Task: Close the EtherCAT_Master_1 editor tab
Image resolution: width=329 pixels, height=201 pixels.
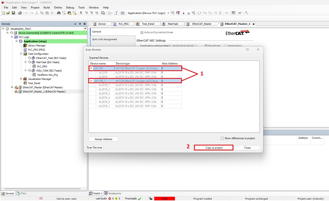Action: point(253,24)
